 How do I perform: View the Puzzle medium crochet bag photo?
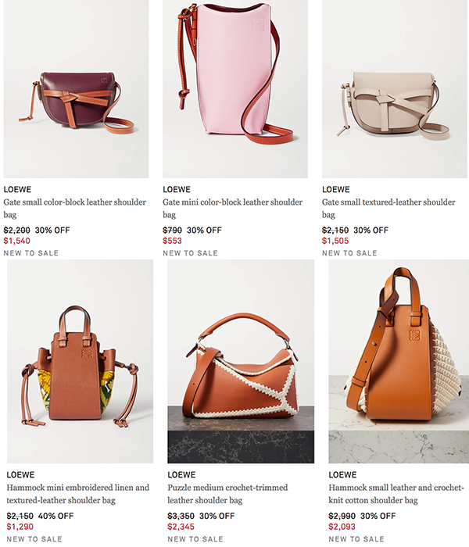pyautogui.click(x=241, y=361)
